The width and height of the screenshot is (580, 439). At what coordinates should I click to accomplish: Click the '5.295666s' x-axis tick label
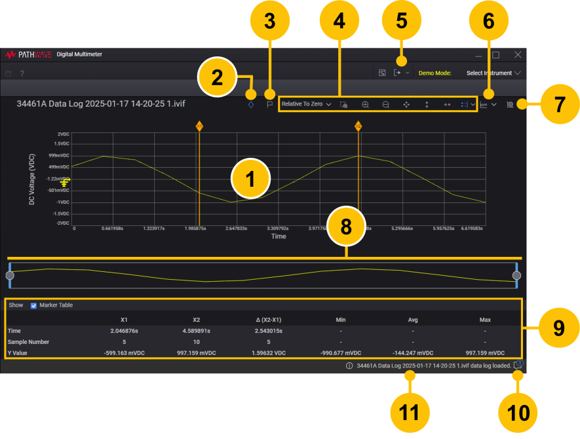[x=402, y=229]
